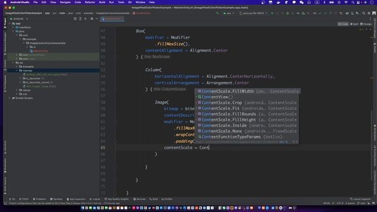Collapse all icon in Project panel header

coord(85,18)
